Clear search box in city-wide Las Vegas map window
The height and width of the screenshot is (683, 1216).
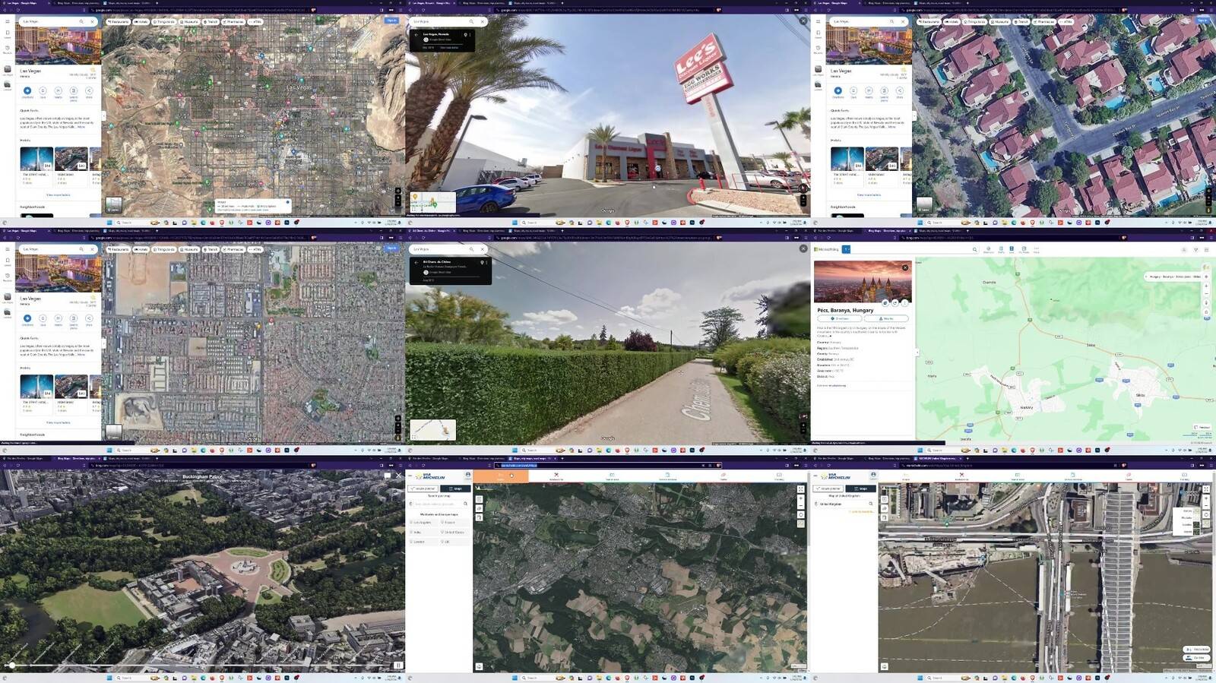(x=92, y=22)
